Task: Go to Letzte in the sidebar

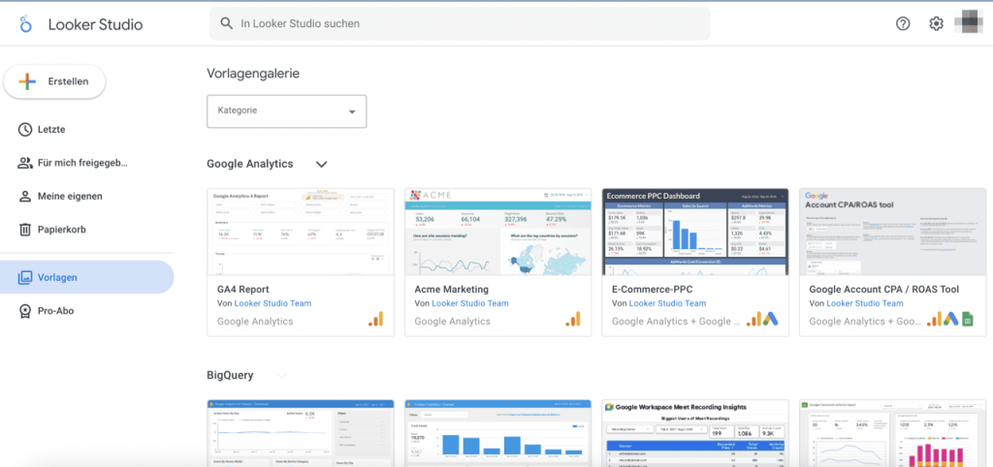Action: point(86,130)
